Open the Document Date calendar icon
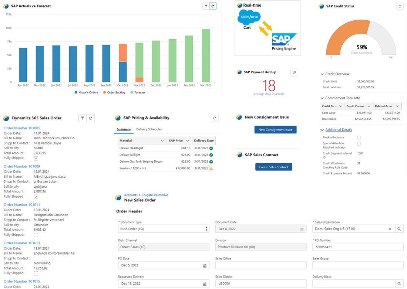This screenshot has width=407, height=289. point(302,229)
